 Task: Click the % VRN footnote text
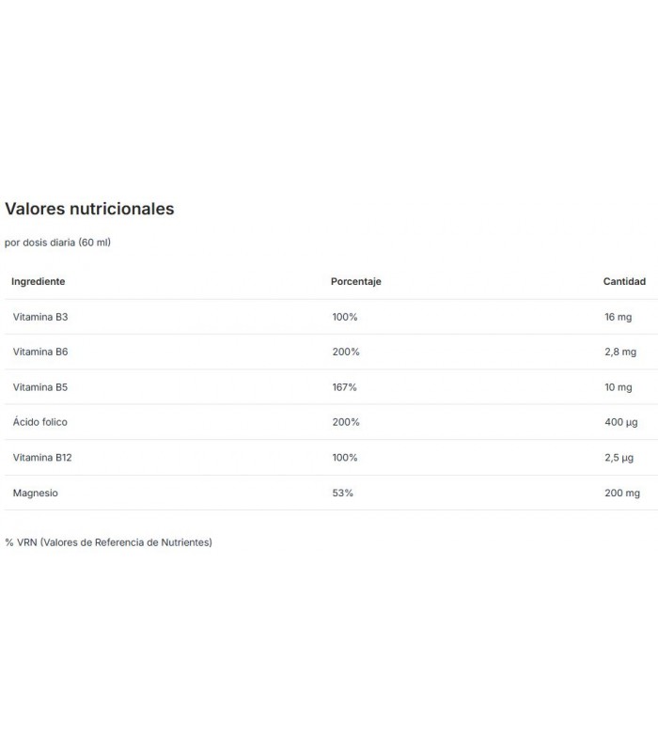[x=108, y=542]
